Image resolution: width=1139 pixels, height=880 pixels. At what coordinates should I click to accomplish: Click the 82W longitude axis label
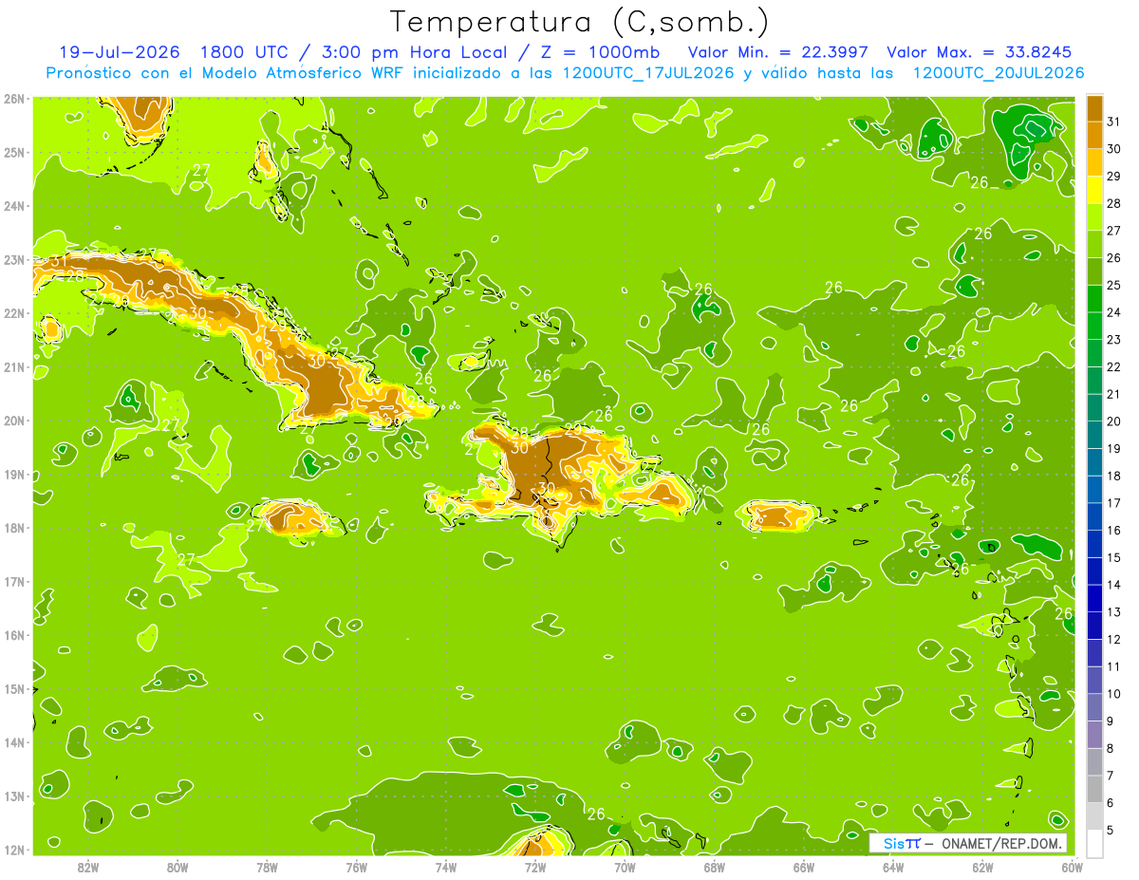[88, 867]
